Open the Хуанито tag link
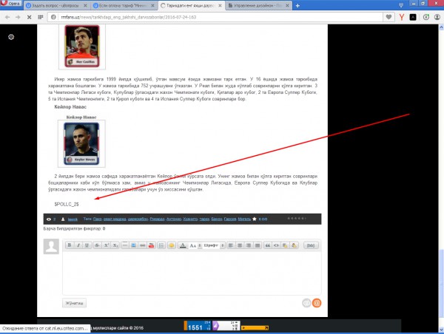The height and width of the screenshot is (334, 444). coord(190,219)
